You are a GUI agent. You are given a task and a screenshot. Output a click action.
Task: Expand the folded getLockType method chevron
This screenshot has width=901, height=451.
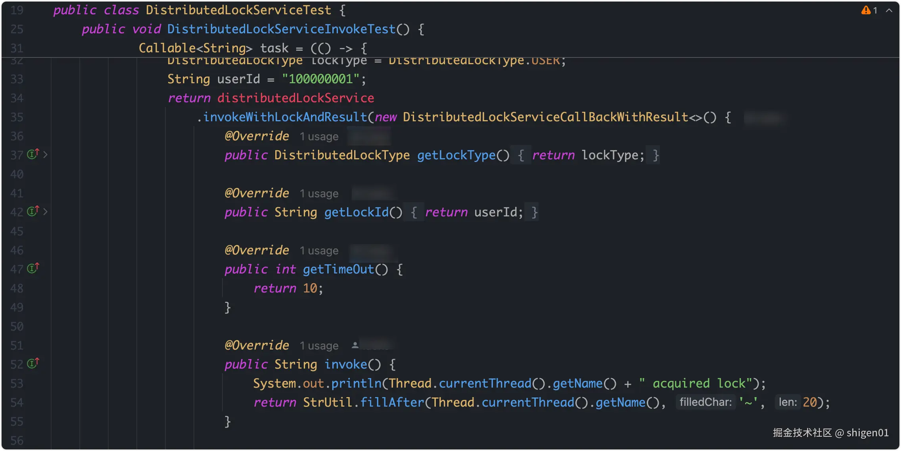(45, 155)
